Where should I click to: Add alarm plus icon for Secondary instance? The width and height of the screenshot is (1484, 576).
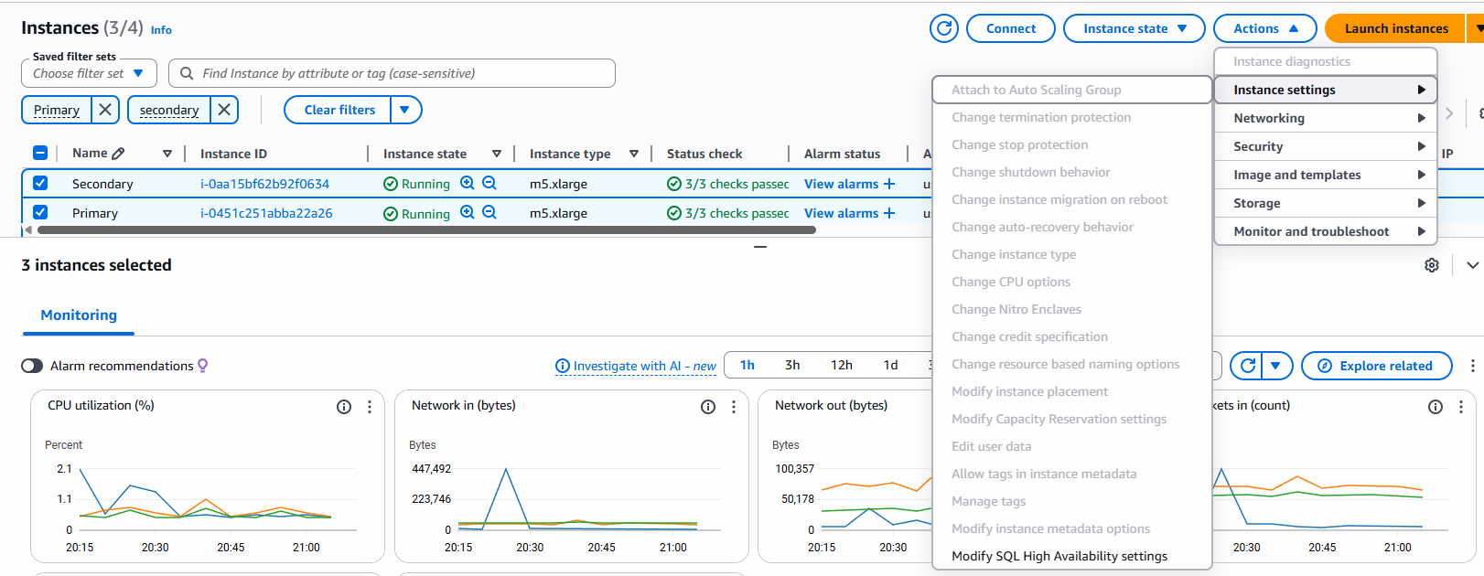click(x=889, y=184)
